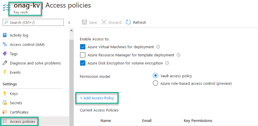This screenshot has width=258, height=126.
Task: Click the info icon beside Azure Resource Manager for template deployment
Action: coord(179,55)
